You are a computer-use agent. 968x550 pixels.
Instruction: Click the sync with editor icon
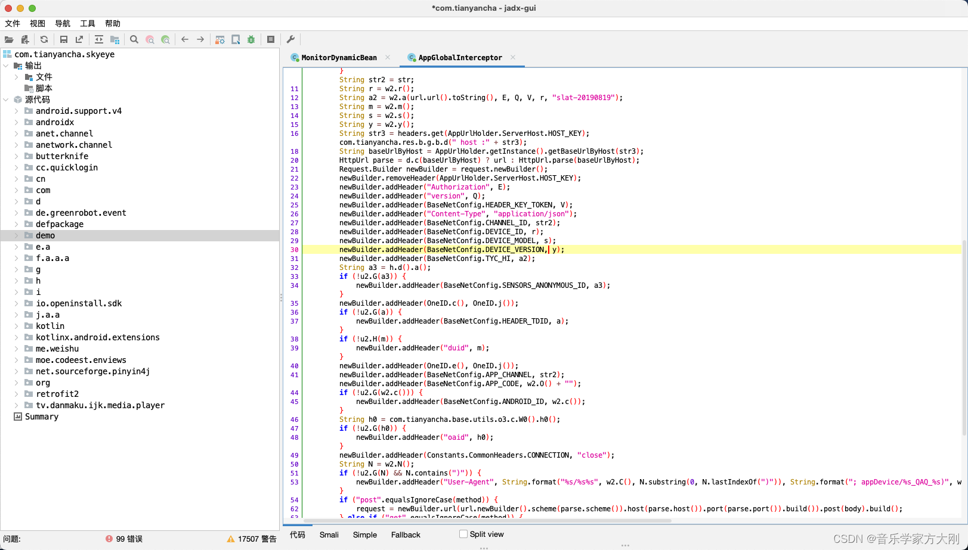point(99,39)
